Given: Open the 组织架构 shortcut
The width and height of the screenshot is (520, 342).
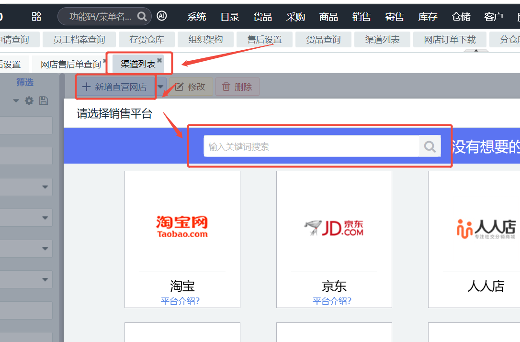Looking at the screenshot, I should click(205, 39).
